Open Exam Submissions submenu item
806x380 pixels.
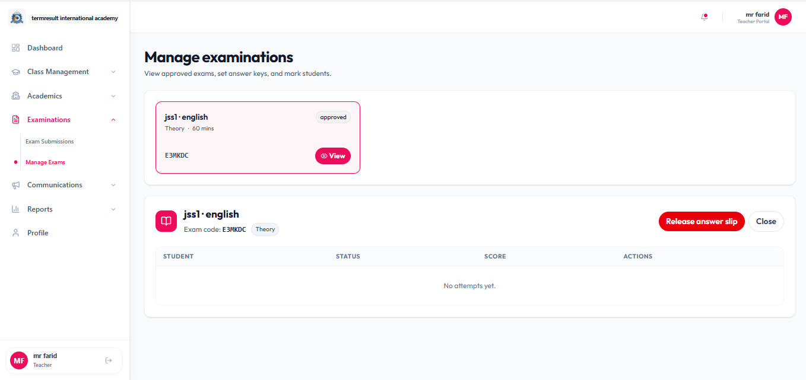[x=50, y=142]
